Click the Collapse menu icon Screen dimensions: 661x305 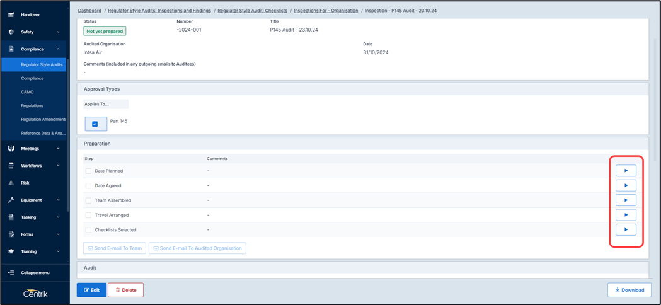[x=11, y=273]
